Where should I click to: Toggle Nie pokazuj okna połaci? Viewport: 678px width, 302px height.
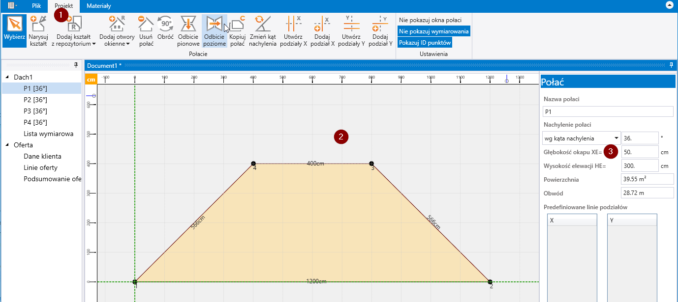click(430, 20)
